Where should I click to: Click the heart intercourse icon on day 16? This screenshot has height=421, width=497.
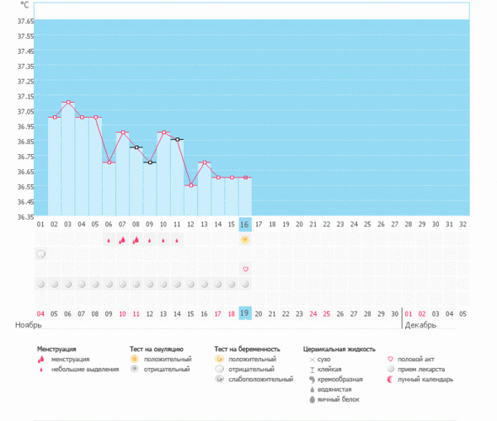pyautogui.click(x=245, y=269)
